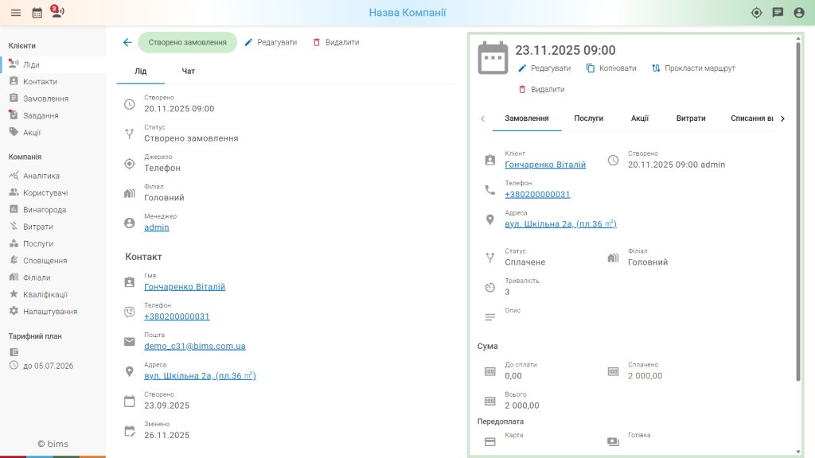The image size is (815, 458).
Task: Click the tariff plan wallet icon
Action: [14, 352]
